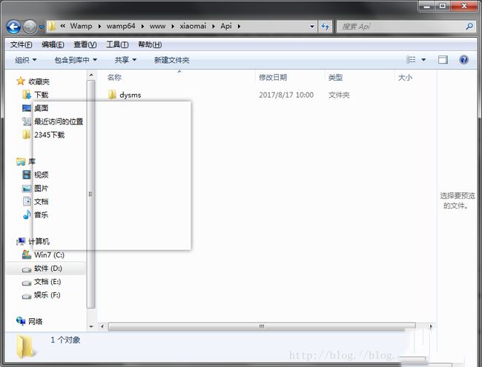Image resolution: width=482 pixels, height=367 pixels.
Task: Select xiaomai in the address breadcrumb
Action: pyautogui.click(x=193, y=26)
